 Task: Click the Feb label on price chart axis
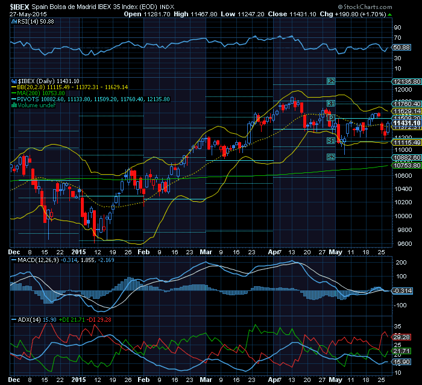pyautogui.click(x=143, y=252)
